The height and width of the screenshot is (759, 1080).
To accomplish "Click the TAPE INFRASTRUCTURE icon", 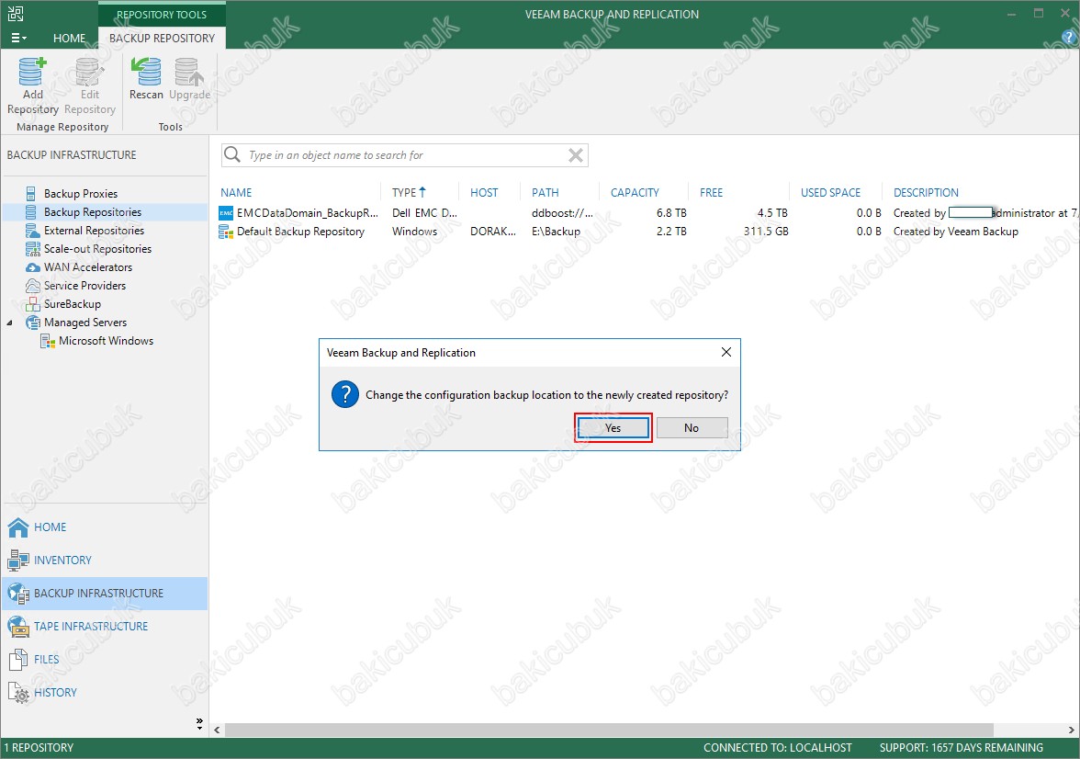I will pyautogui.click(x=18, y=627).
